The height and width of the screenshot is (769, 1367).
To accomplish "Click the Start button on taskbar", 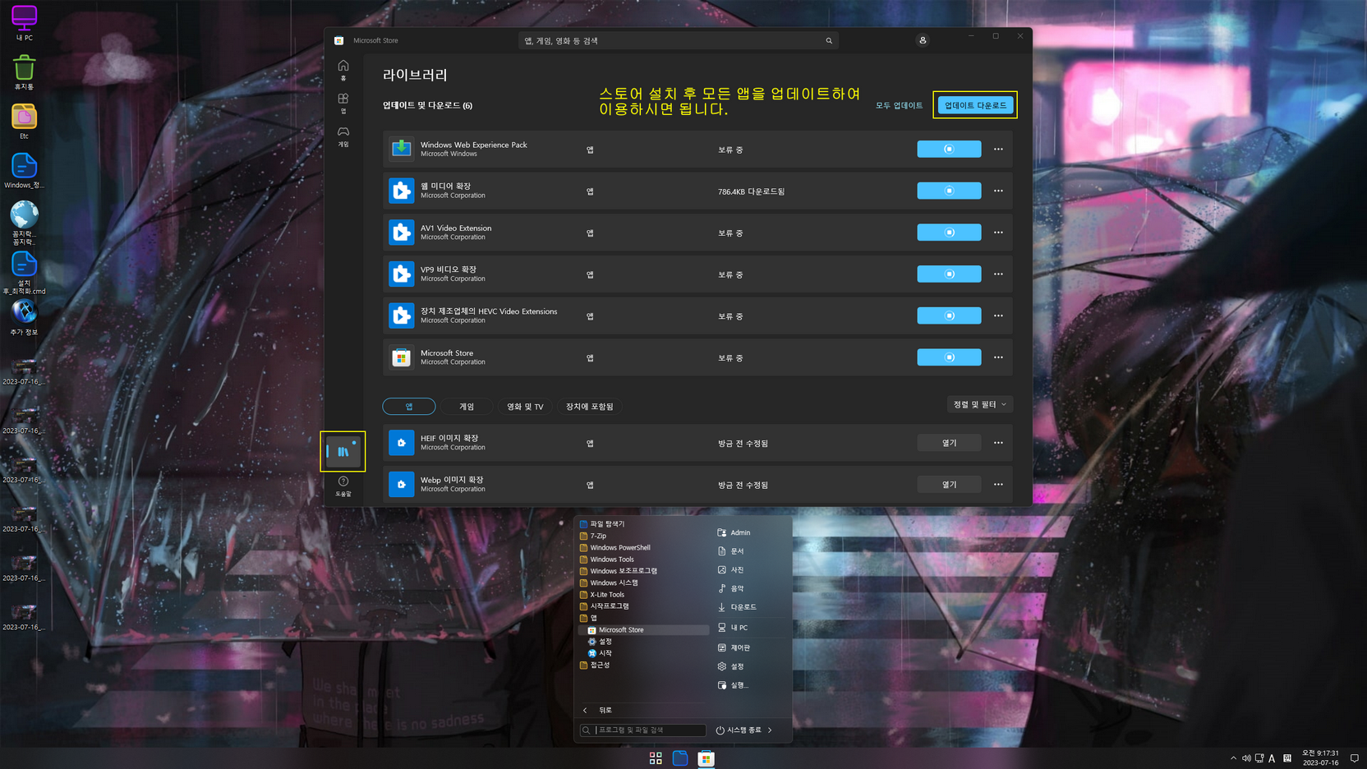I will tap(656, 758).
